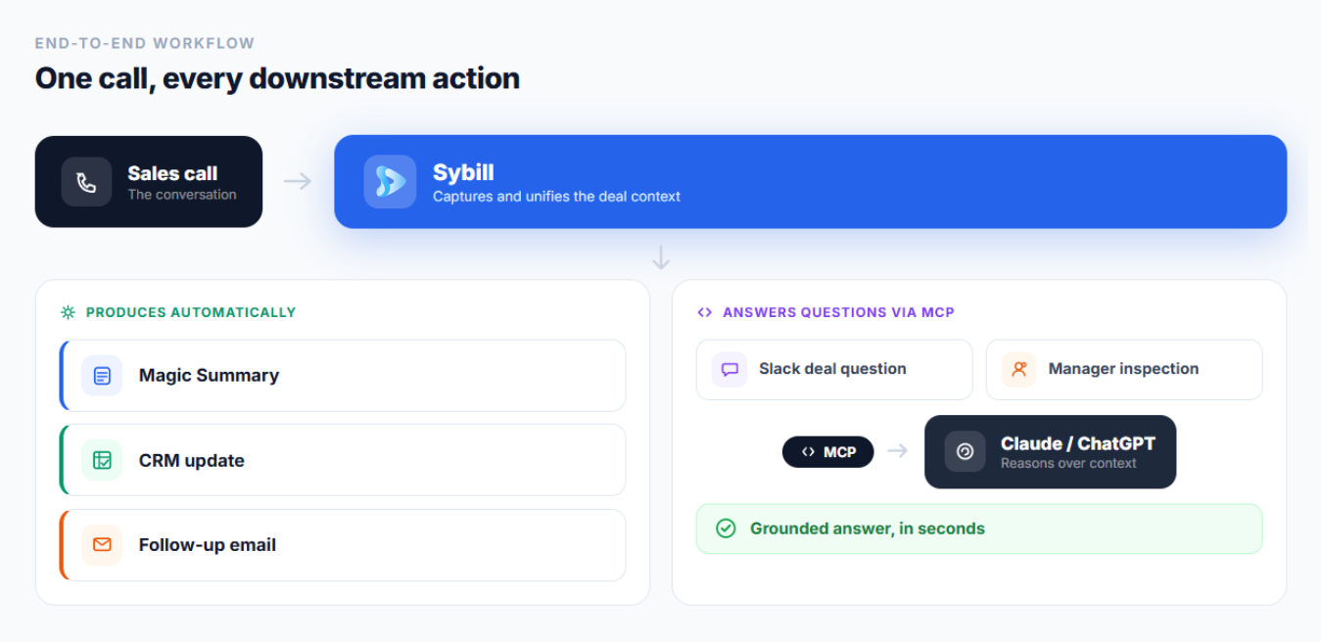Click the Manager inspection person icon
Viewport: 1321px width, 642px height.
[1018, 370]
